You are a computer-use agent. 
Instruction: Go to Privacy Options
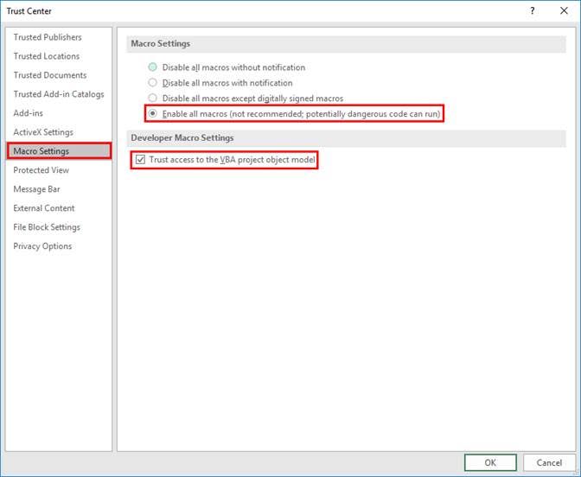tap(42, 246)
